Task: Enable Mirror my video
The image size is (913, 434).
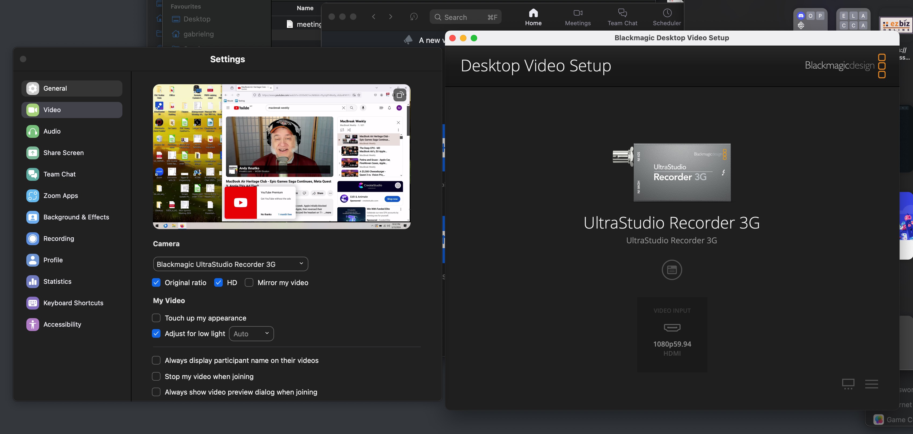Action: pyautogui.click(x=249, y=283)
